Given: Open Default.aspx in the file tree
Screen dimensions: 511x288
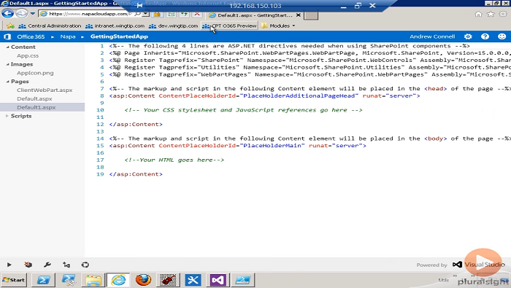Looking at the screenshot, I should click(34, 98).
